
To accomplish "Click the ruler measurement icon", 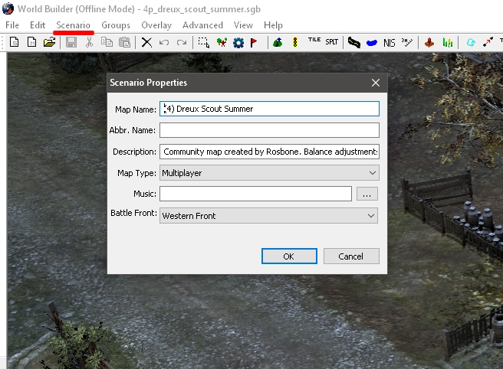I will click(x=406, y=42).
